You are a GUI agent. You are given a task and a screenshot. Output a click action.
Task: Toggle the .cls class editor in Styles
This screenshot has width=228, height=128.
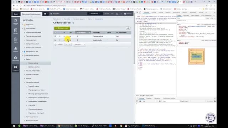tap(212, 18)
